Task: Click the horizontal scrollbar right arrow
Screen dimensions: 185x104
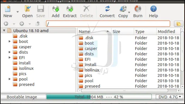Action: coord(179,91)
